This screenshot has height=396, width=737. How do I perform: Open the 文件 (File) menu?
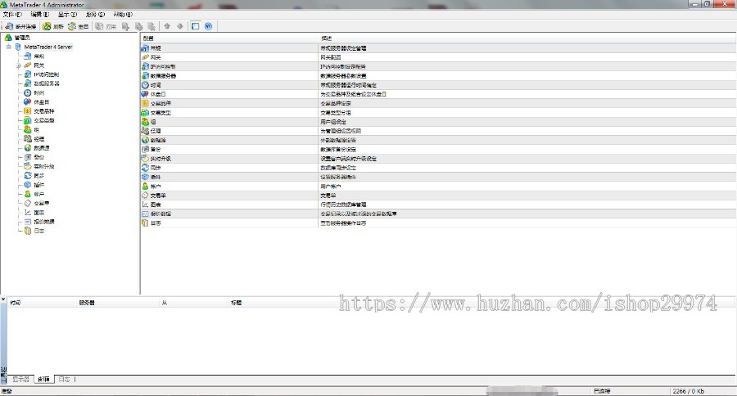coord(12,15)
